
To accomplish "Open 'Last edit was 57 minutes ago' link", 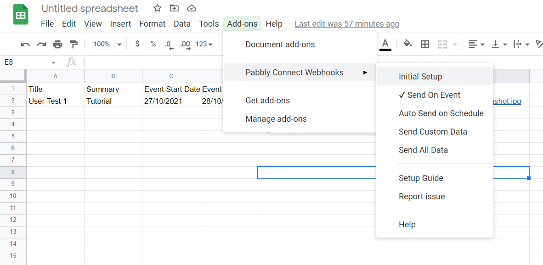I will tap(347, 24).
